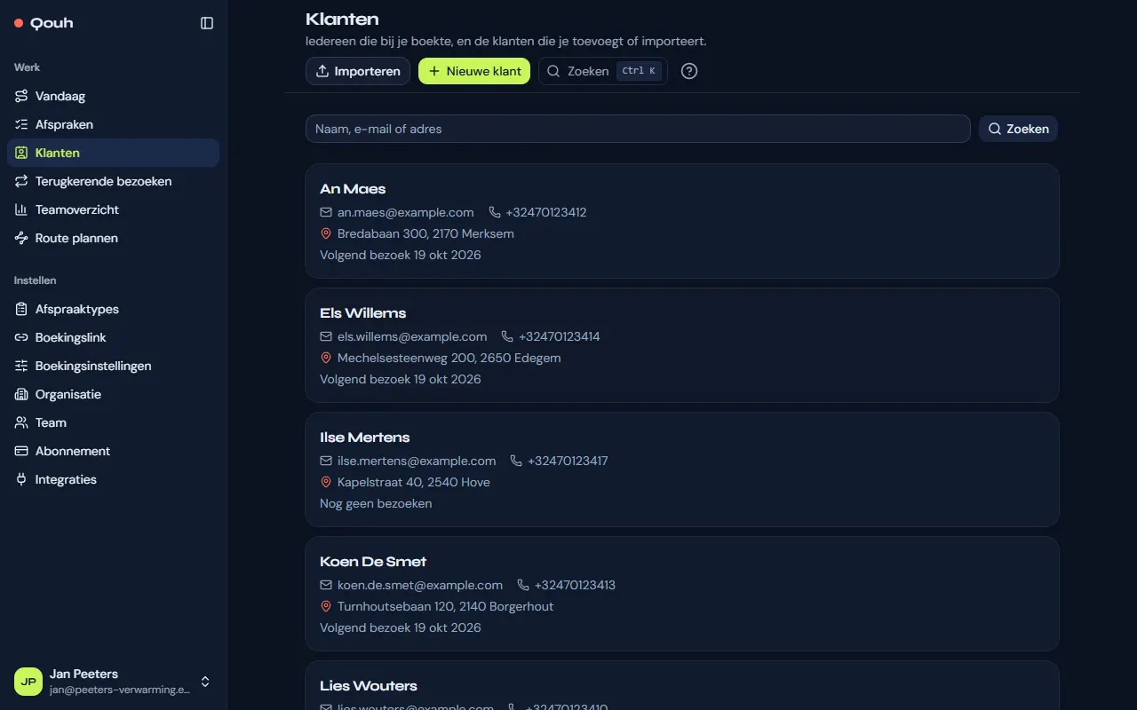Open Integraties in the sidebar

(x=113, y=479)
